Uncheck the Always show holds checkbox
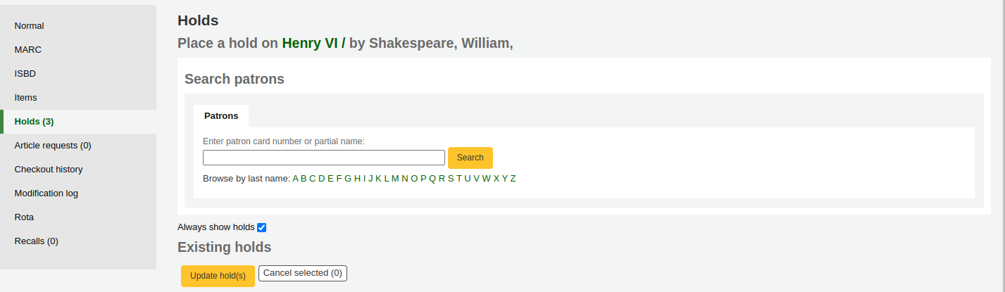 [x=261, y=227]
